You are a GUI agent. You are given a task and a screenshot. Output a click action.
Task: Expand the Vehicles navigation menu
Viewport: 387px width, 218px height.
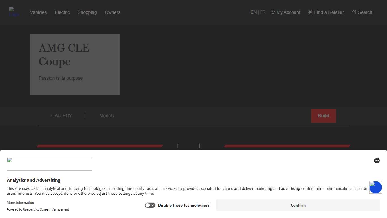pos(38,12)
